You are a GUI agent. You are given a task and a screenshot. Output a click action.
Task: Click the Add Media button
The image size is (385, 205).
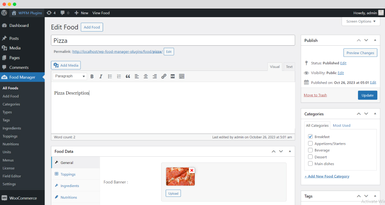pos(66,65)
